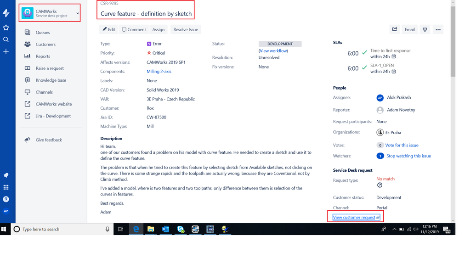459x258 pixels.
Task: Click the plus create icon
Action: click(x=6, y=51)
